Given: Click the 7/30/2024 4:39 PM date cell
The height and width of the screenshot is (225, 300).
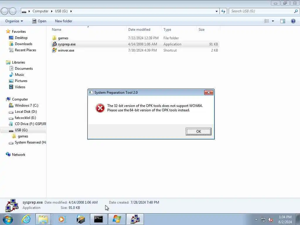Looking at the screenshot, I should (142, 50).
